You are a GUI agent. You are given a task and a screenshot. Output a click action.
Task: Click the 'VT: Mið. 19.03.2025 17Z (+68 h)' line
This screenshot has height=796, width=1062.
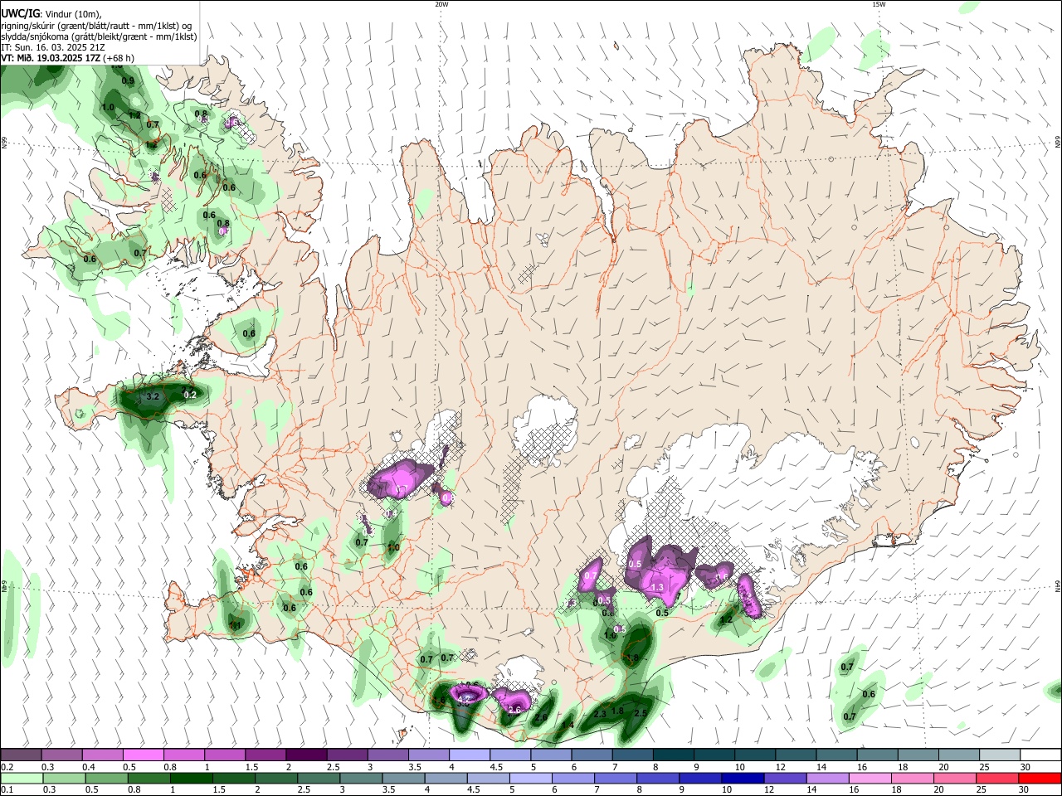coord(67,58)
